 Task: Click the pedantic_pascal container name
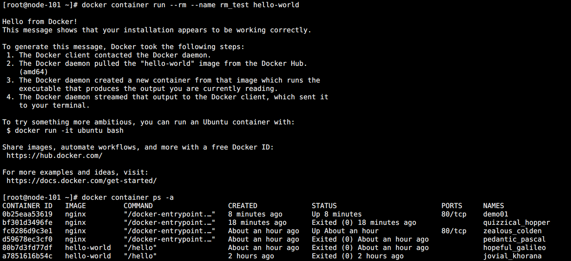pyautogui.click(x=514, y=239)
